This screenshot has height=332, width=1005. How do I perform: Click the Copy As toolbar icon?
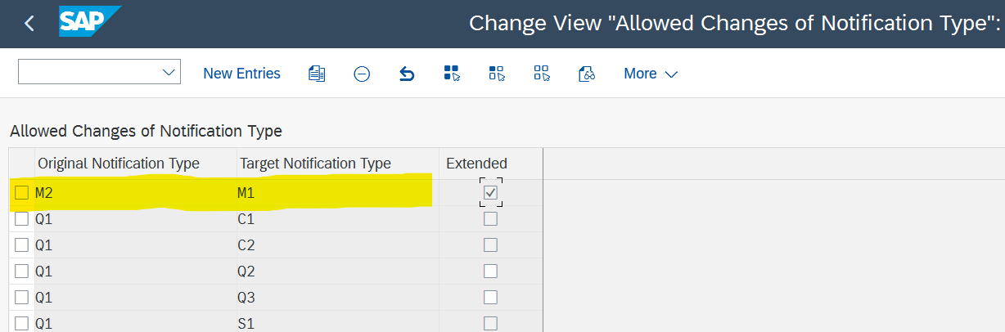coord(317,74)
